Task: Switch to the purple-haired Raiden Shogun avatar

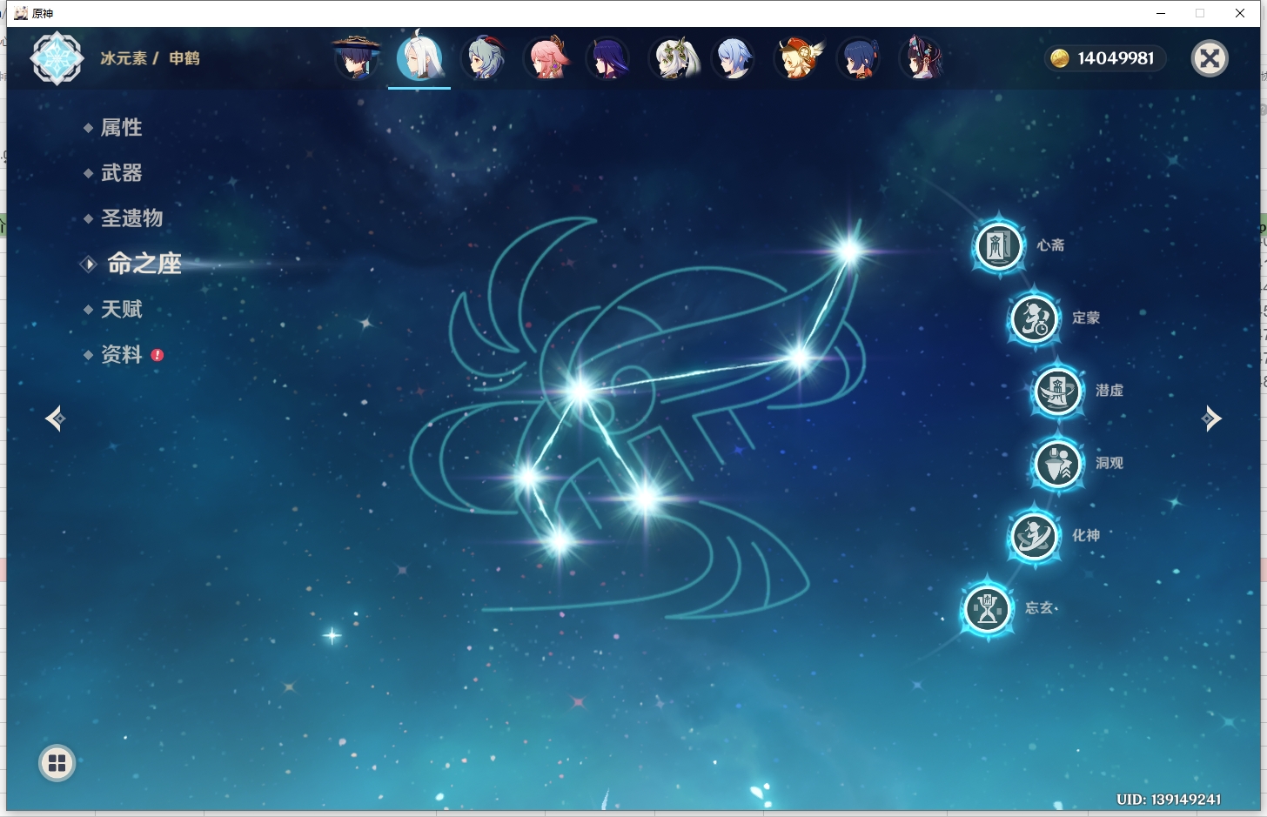Action: click(608, 57)
